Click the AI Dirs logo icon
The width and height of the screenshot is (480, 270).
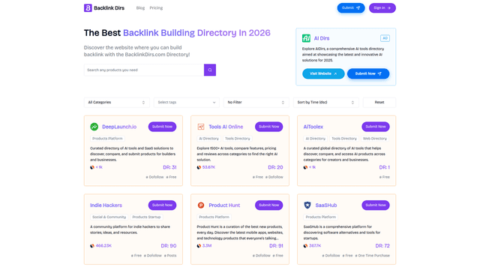click(x=306, y=38)
